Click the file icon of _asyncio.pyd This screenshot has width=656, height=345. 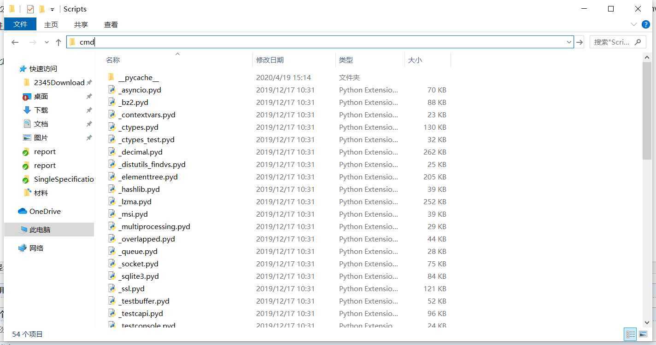[x=111, y=90]
